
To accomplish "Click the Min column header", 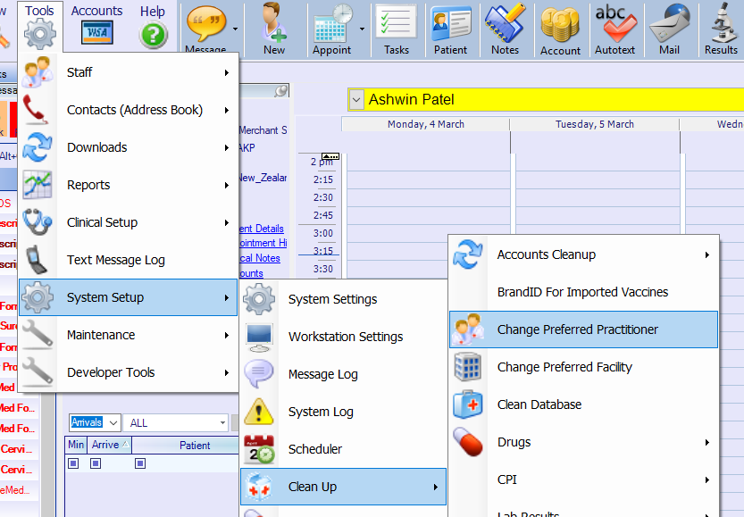I will [76, 445].
